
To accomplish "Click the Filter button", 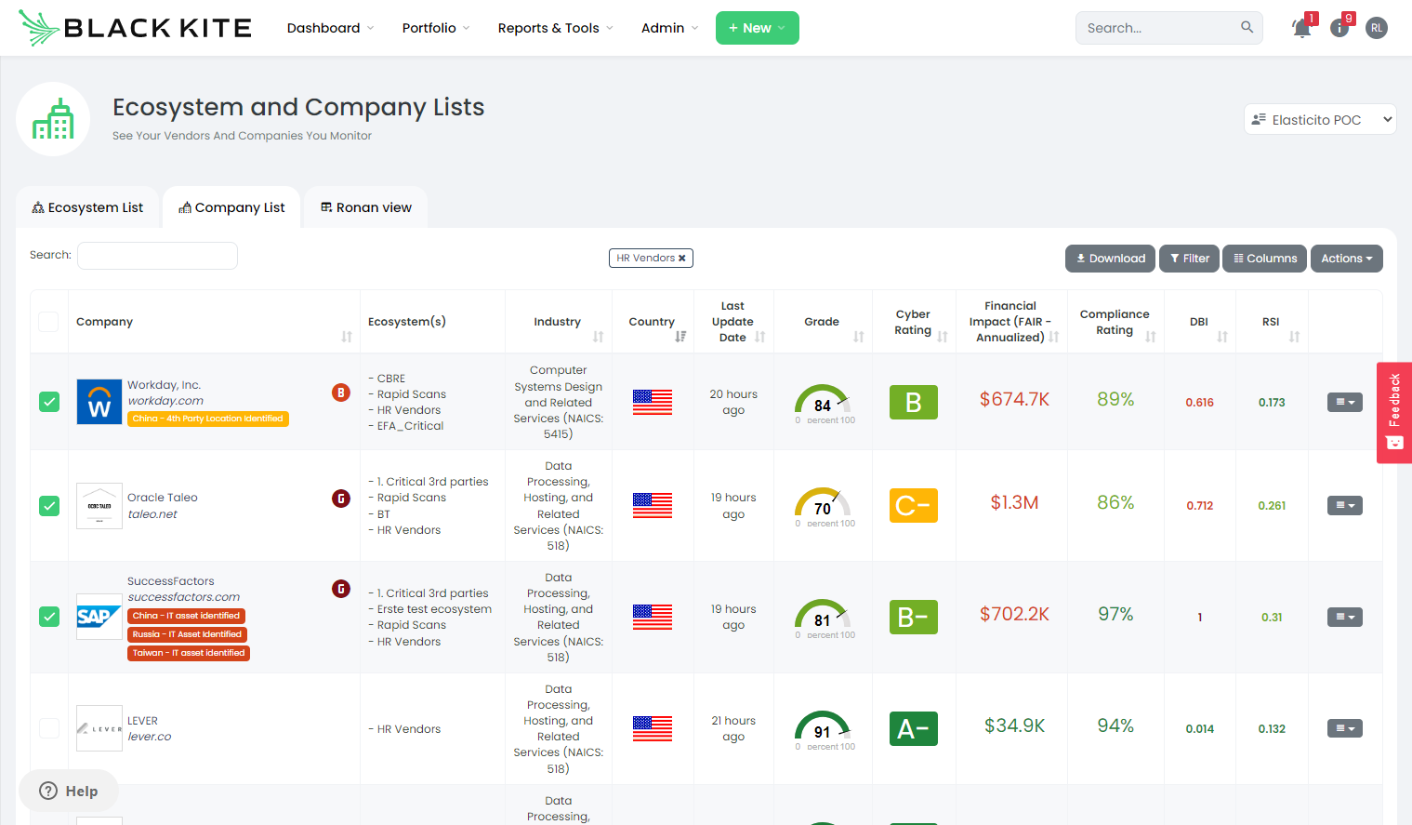I will pyautogui.click(x=1190, y=259).
